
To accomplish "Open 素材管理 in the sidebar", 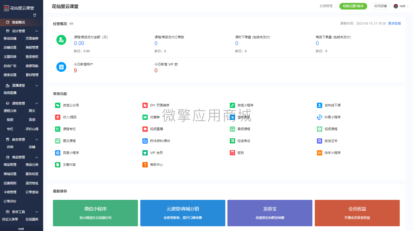I will [32, 75].
